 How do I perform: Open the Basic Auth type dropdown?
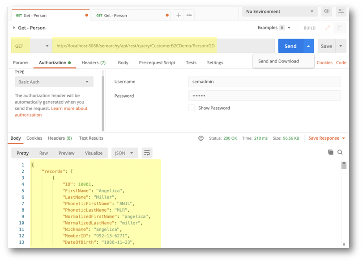click(x=54, y=82)
